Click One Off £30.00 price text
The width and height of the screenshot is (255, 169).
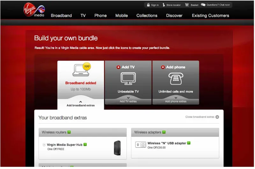157,148
